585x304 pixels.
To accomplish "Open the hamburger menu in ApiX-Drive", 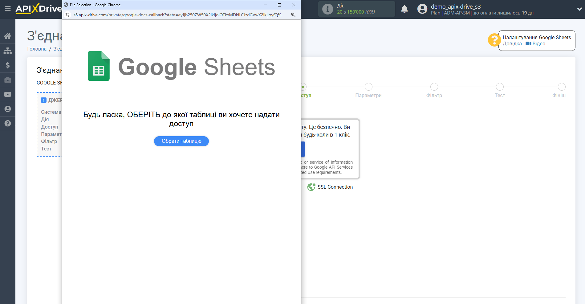I will 8,9.
